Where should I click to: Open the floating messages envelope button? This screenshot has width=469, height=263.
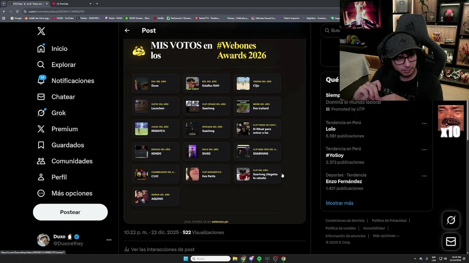coord(451,241)
